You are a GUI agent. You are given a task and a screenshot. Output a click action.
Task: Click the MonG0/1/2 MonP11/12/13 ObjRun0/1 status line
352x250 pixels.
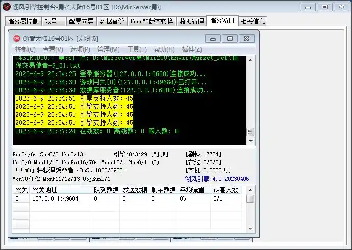(x=61, y=179)
